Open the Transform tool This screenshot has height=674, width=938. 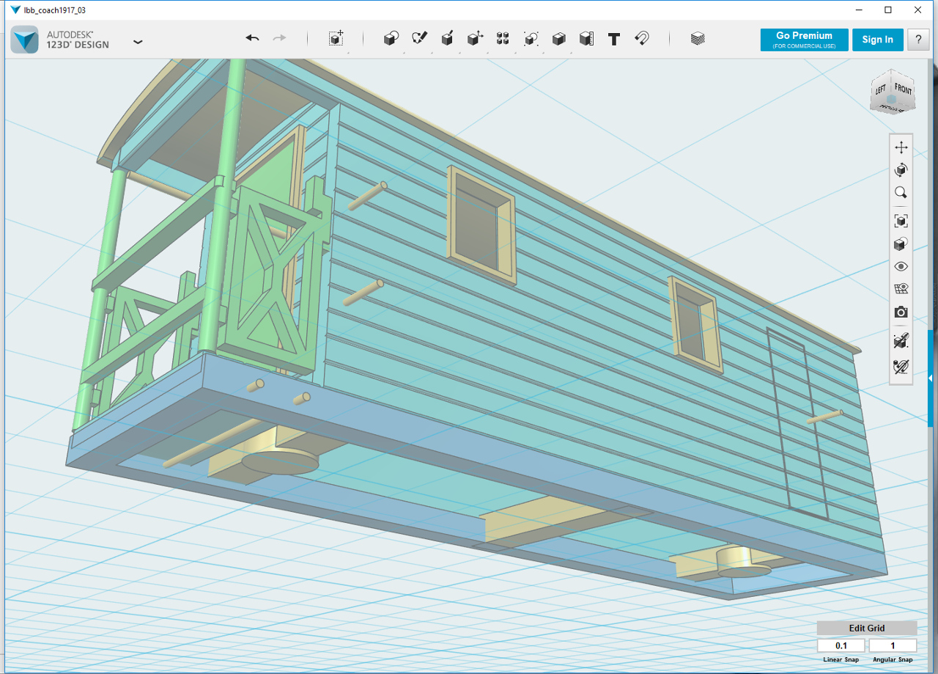[x=336, y=39]
